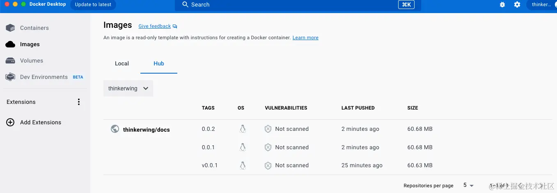Open the Settings gear icon
Image resolution: width=557 pixels, height=193 pixels.
[x=517, y=4]
